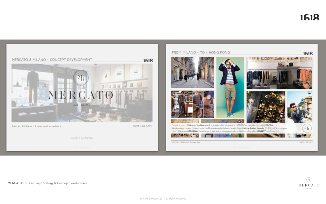Click the Milan street photo
This screenshot has height=204, width=326.
[x=193, y=72]
